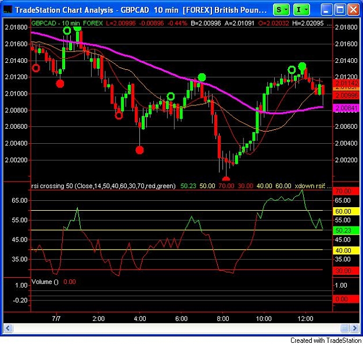Image resolution: width=363 pixels, height=344 pixels.
Task: Click the 6:00 time axis label
Action: point(181,318)
